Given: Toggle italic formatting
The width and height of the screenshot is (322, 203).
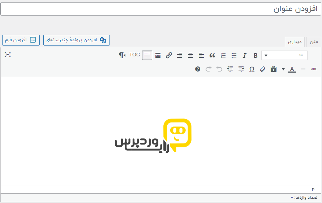Looking at the screenshot, I should [244, 55].
